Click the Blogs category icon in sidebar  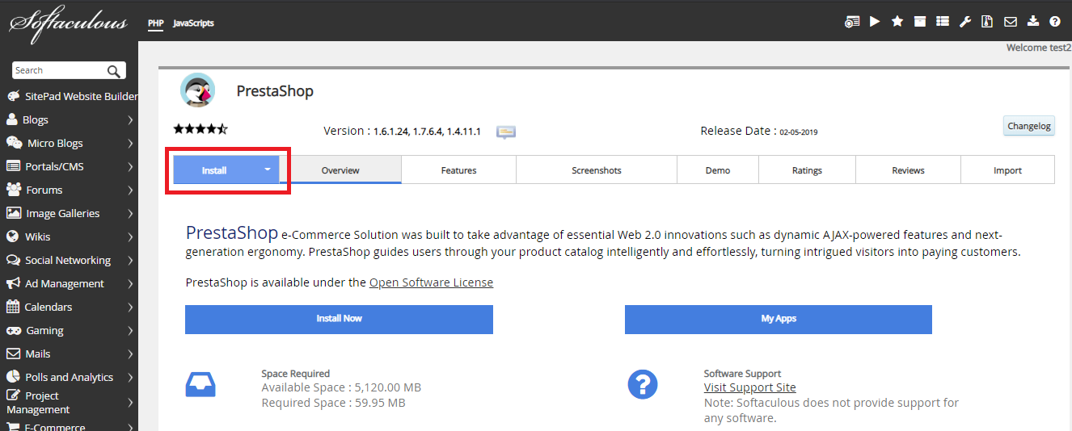coord(12,119)
